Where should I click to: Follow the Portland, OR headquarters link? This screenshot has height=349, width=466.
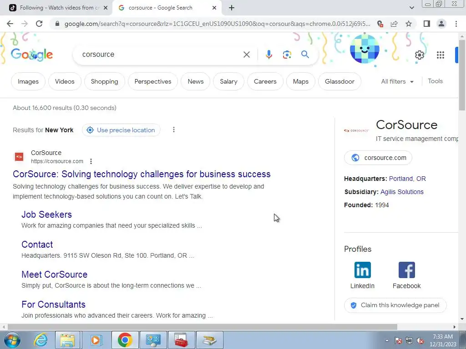click(x=407, y=179)
